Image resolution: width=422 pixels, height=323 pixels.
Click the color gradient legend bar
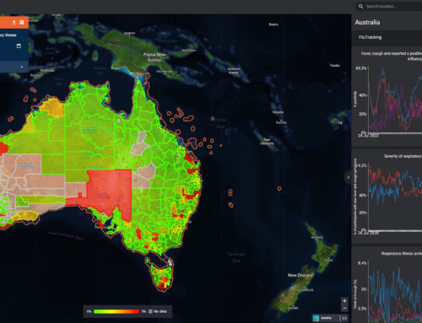click(116, 311)
